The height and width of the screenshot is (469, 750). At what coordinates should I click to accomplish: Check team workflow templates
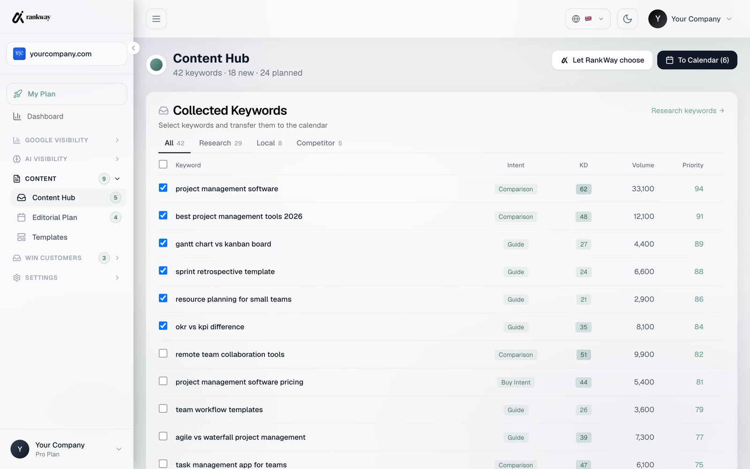(163, 408)
